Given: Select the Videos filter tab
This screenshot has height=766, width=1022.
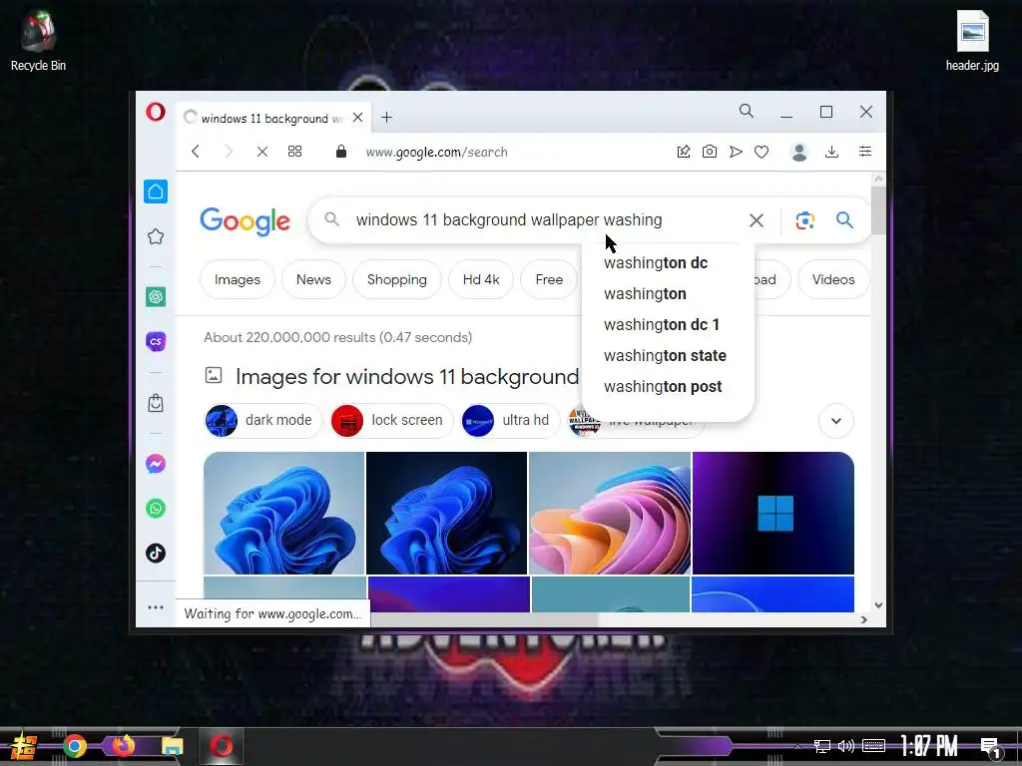Looking at the screenshot, I should [833, 279].
